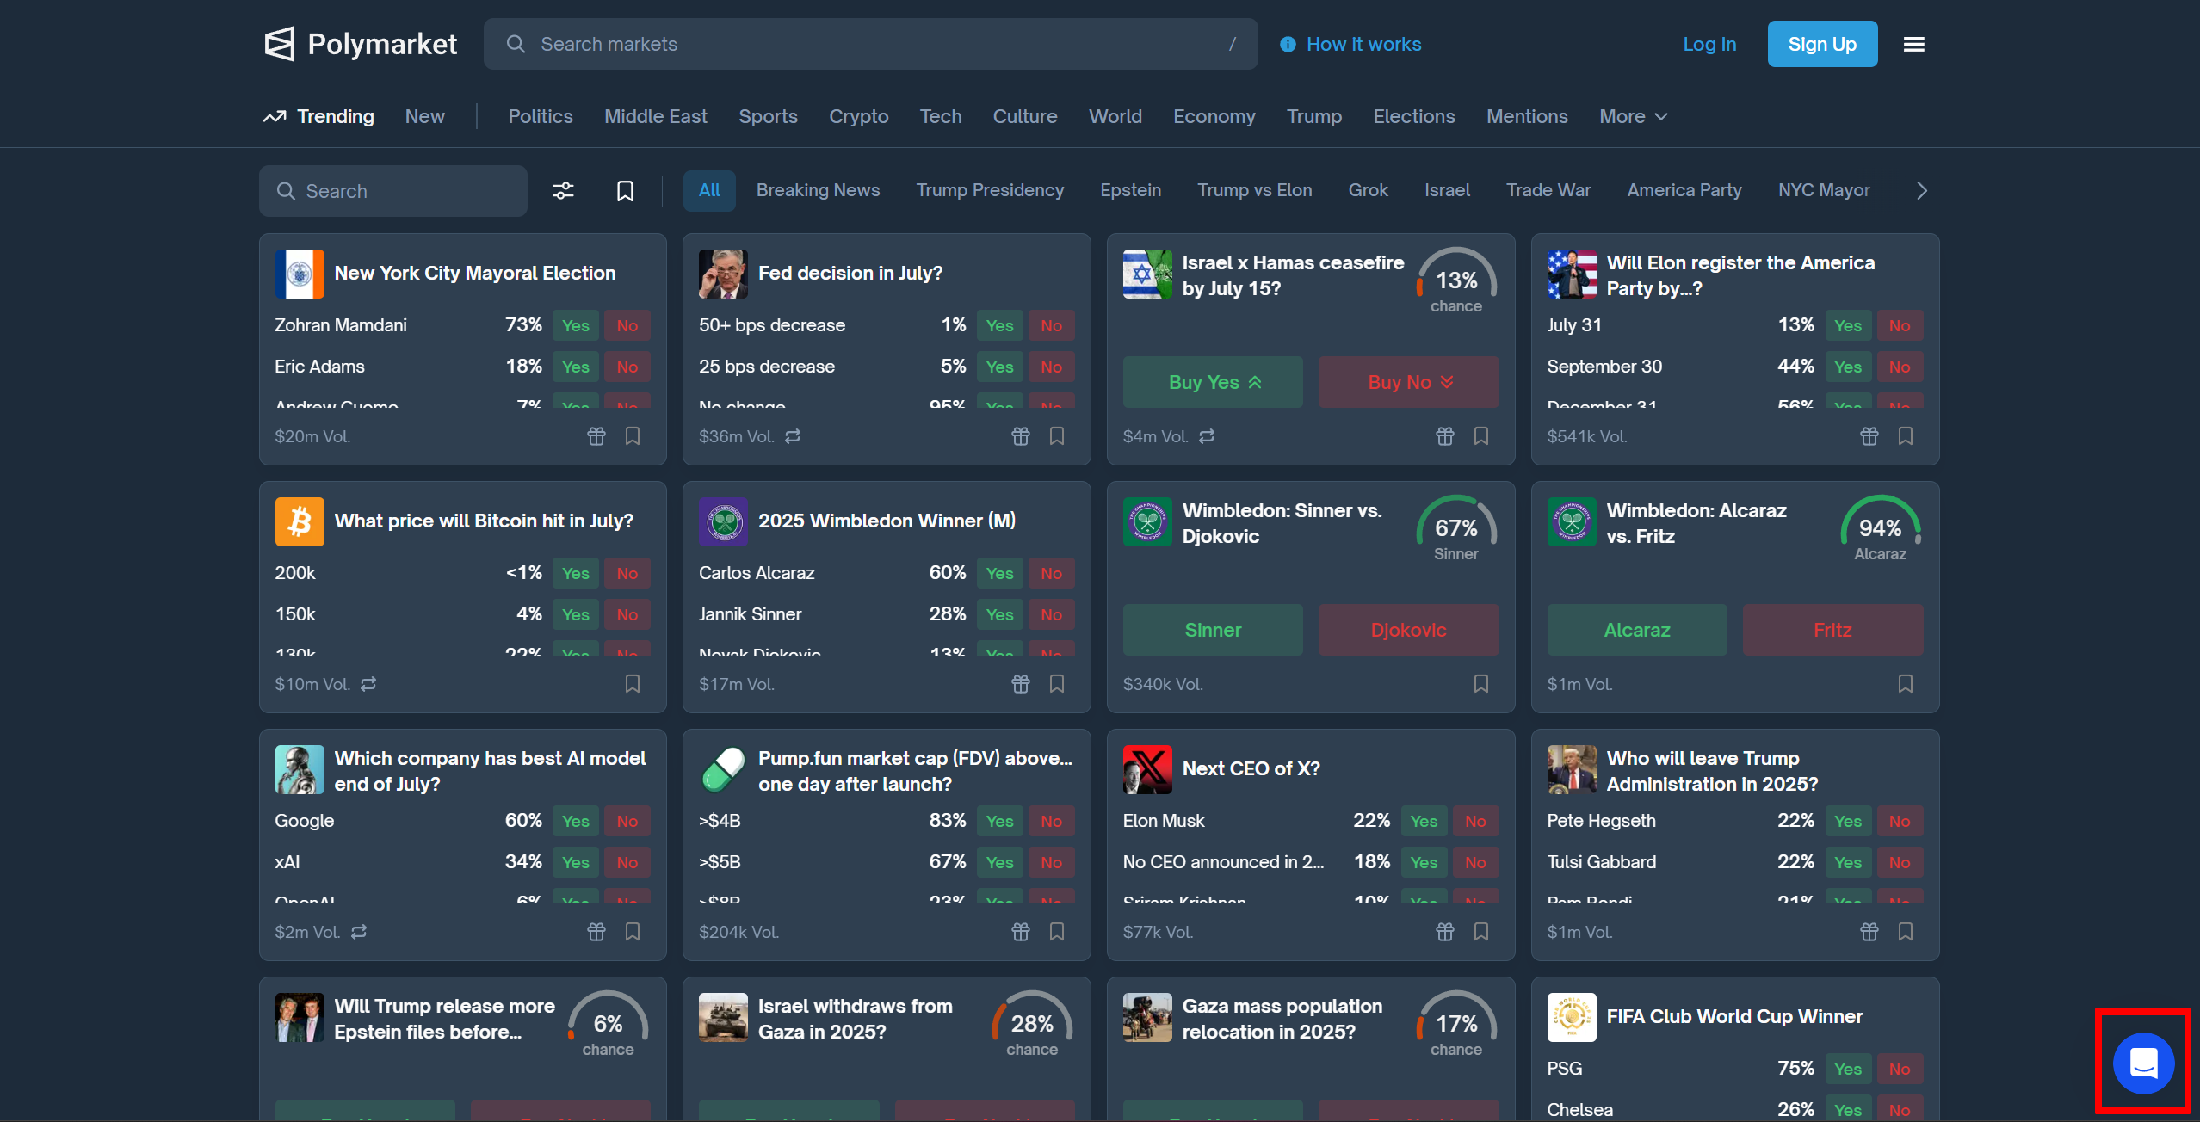This screenshot has width=2200, height=1122.
Task: Open the hamburger menu icon
Action: [x=1913, y=44]
